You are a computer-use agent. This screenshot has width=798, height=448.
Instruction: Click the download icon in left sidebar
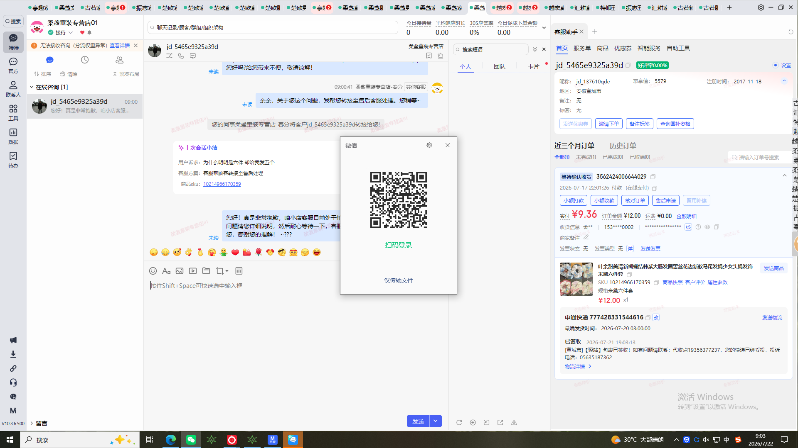tap(13, 354)
